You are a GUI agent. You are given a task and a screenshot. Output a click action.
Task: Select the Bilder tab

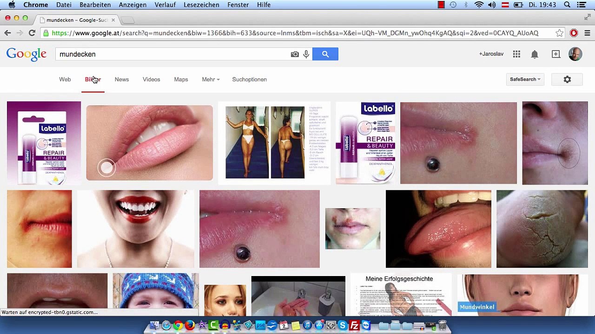click(93, 79)
